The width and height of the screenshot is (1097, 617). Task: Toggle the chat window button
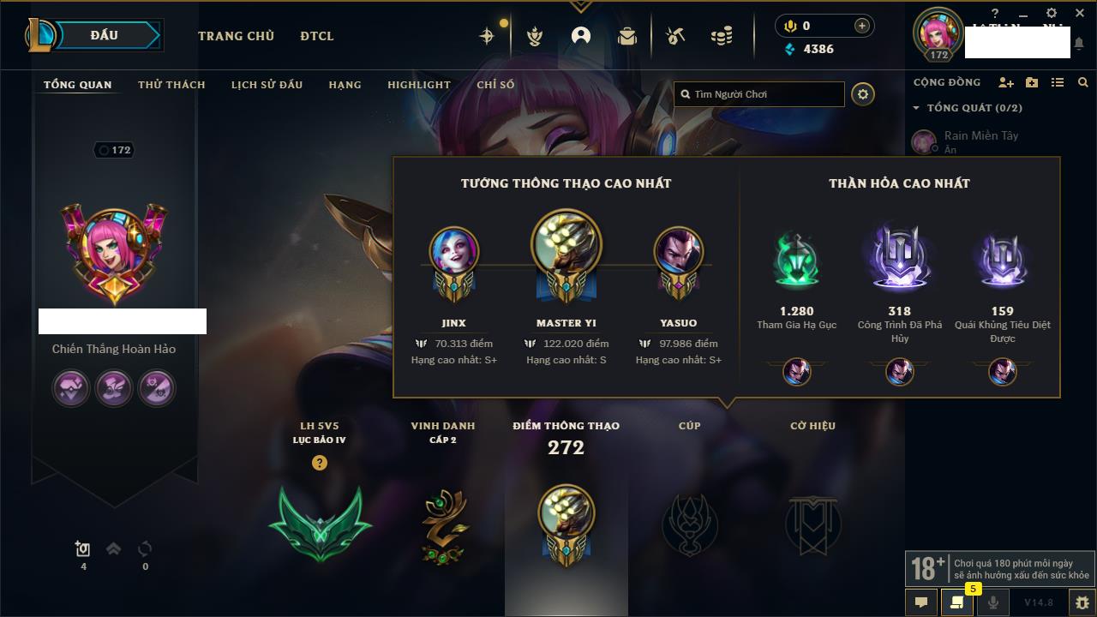click(x=921, y=602)
